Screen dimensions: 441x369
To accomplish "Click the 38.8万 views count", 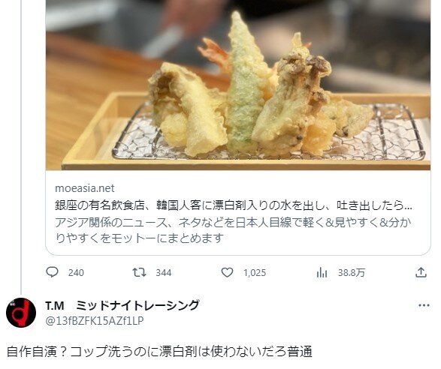I will click(x=352, y=273).
